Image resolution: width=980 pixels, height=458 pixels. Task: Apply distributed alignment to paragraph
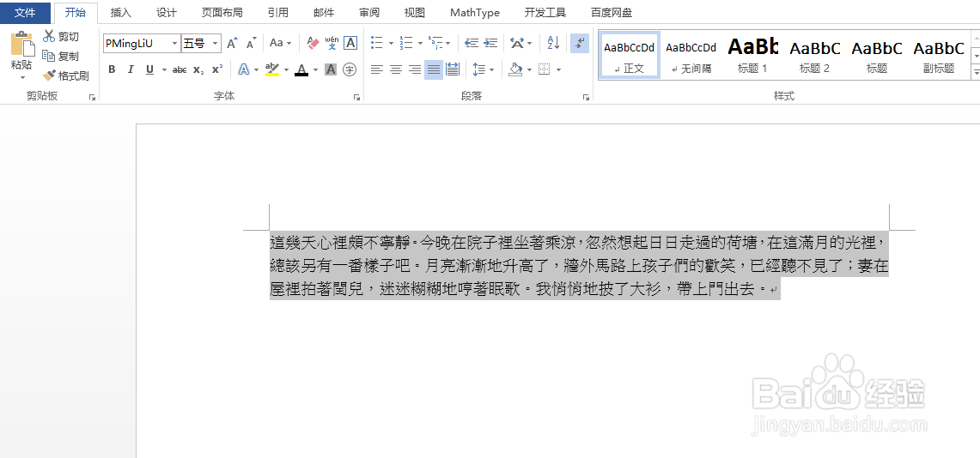point(453,69)
